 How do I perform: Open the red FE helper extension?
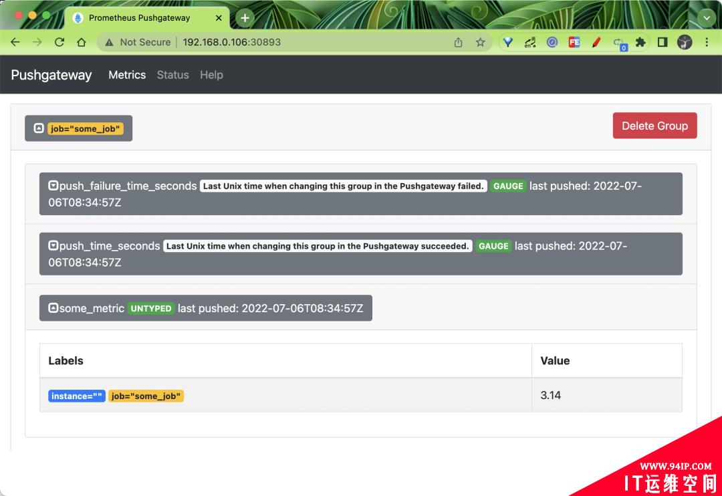point(574,42)
